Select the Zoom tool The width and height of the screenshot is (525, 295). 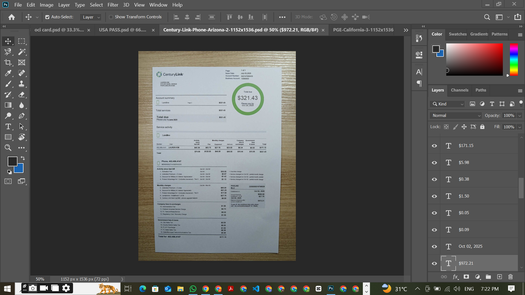point(8,148)
